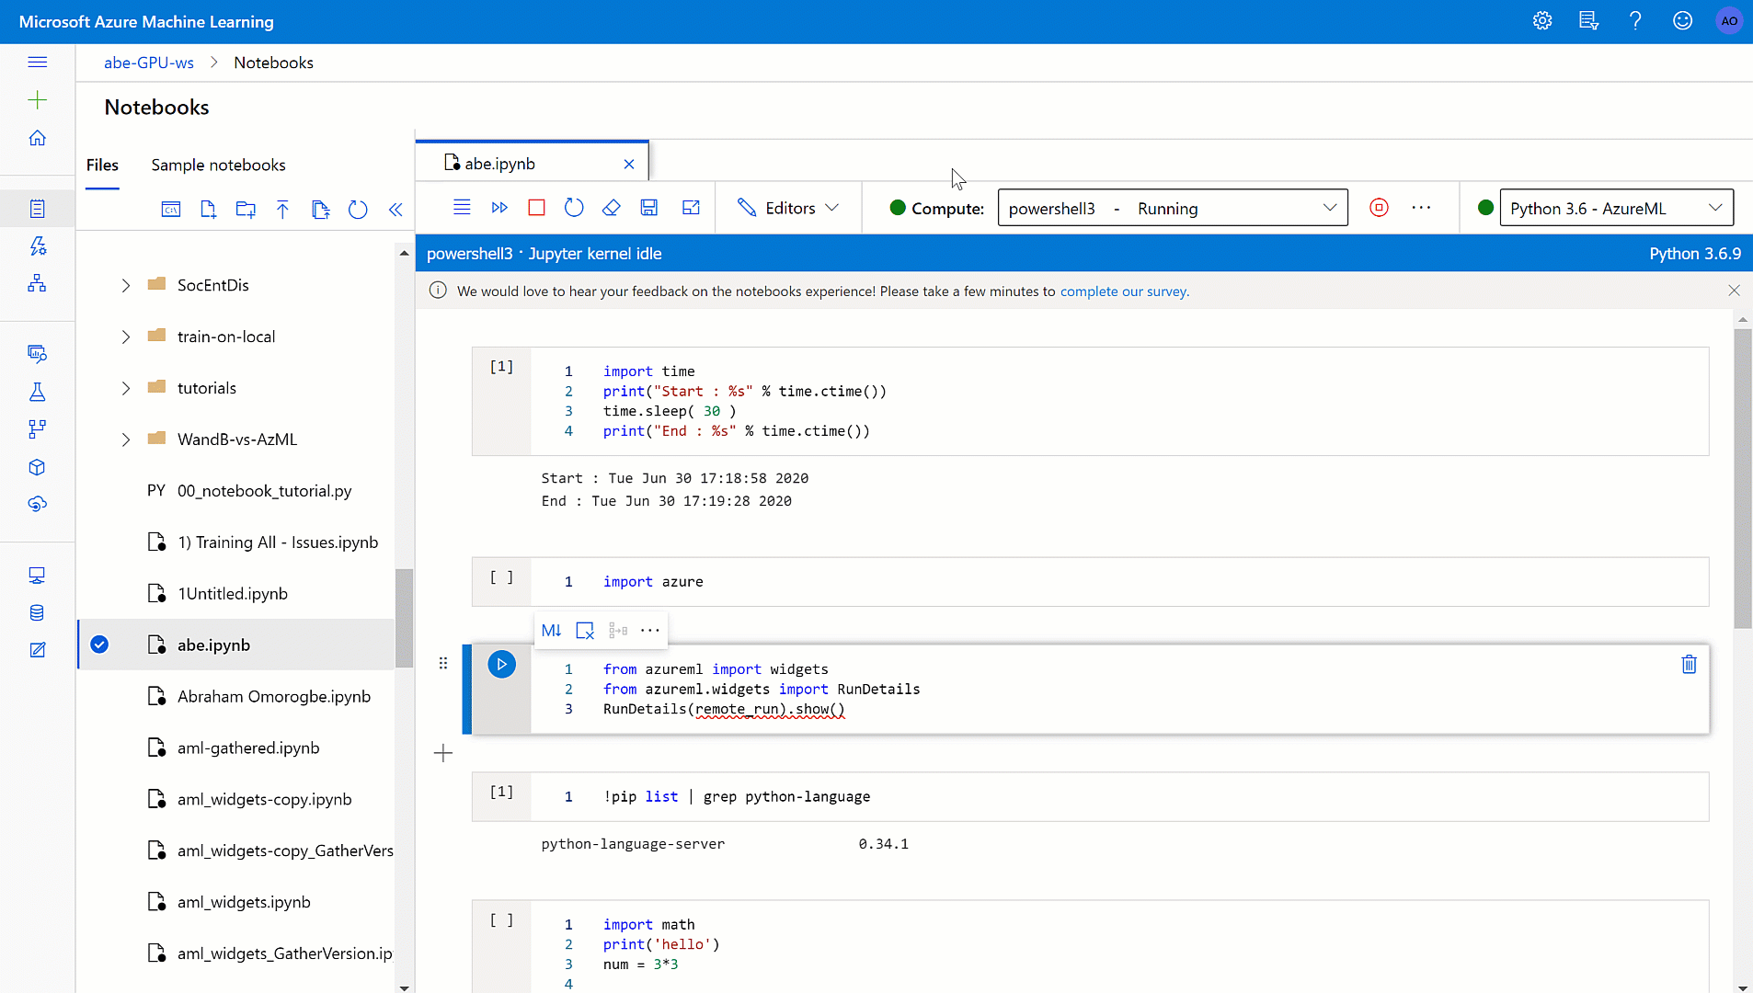Image resolution: width=1753 pixels, height=993 pixels.
Task: Open terminal from files toolbar
Action: (171, 210)
